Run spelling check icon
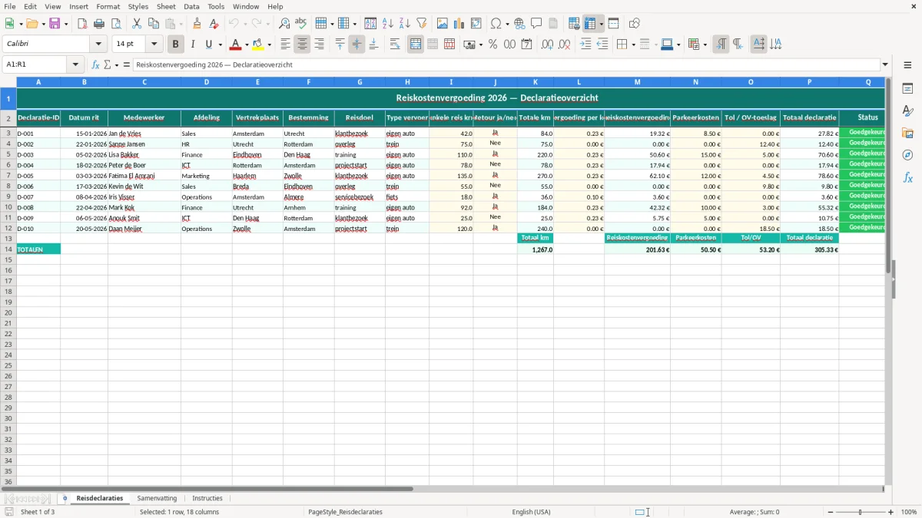922x518 pixels. (301, 24)
